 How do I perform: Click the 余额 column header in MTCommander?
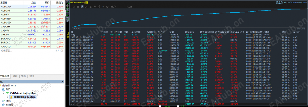click(x=172, y=32)
